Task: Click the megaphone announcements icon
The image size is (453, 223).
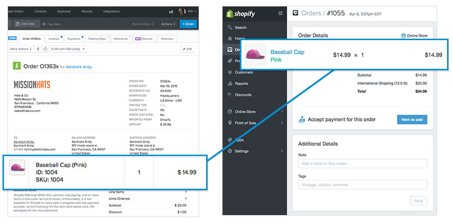Action: 171,12
